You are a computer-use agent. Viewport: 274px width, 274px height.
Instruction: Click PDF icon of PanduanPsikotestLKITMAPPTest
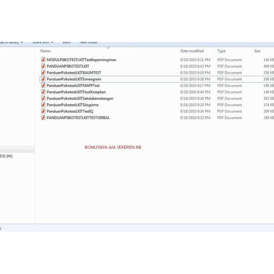tap(43, 86)
